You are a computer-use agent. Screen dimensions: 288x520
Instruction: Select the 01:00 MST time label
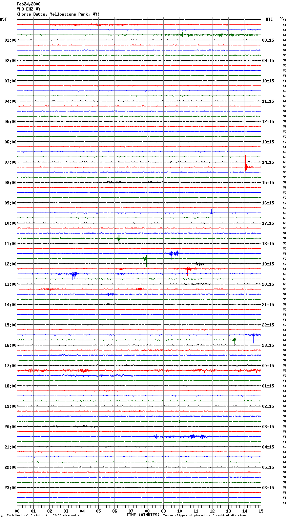pyautogui.click(x=11, y=40)
